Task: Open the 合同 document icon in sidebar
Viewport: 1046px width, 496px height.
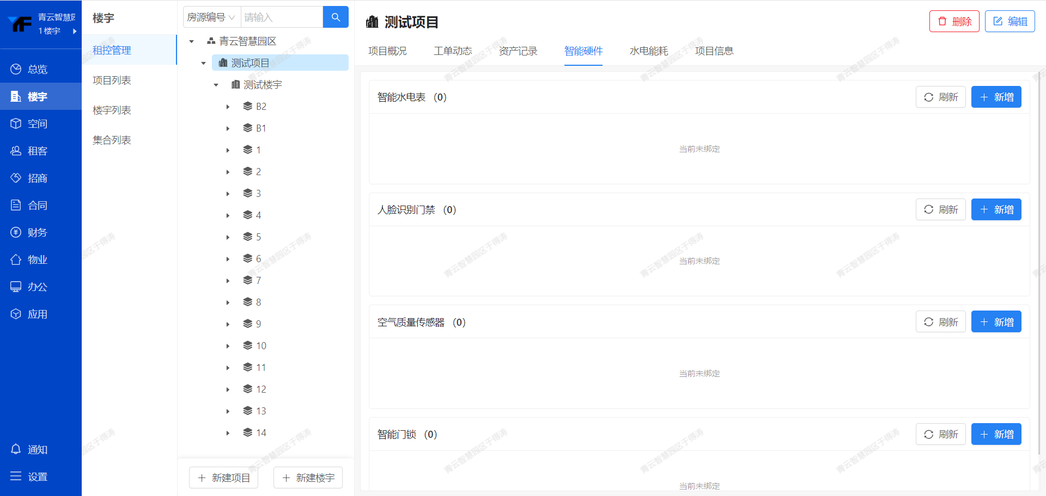Action: 16,205
